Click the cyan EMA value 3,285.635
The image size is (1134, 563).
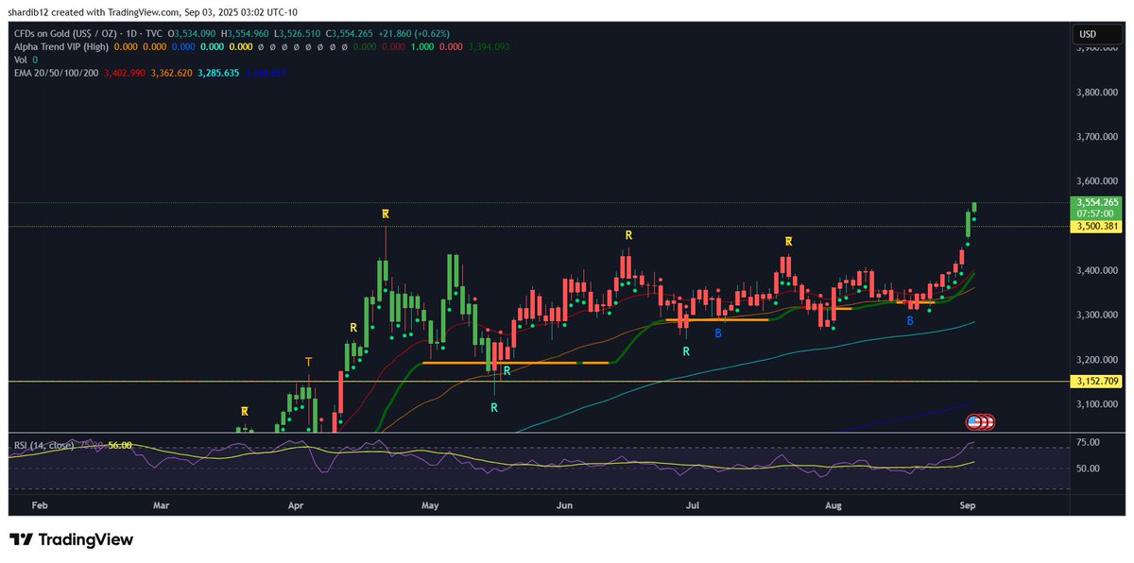point(218,71)
